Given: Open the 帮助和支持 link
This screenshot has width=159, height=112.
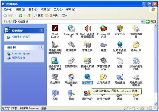Looking at the screenshot, I should [x=19, y=58].
